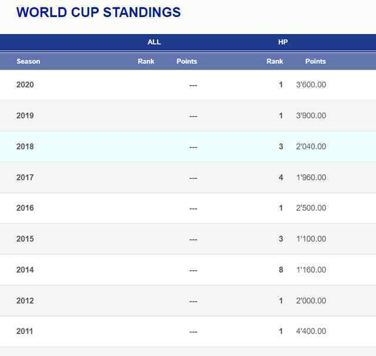Select the 2017 season row

coord(188,177)
